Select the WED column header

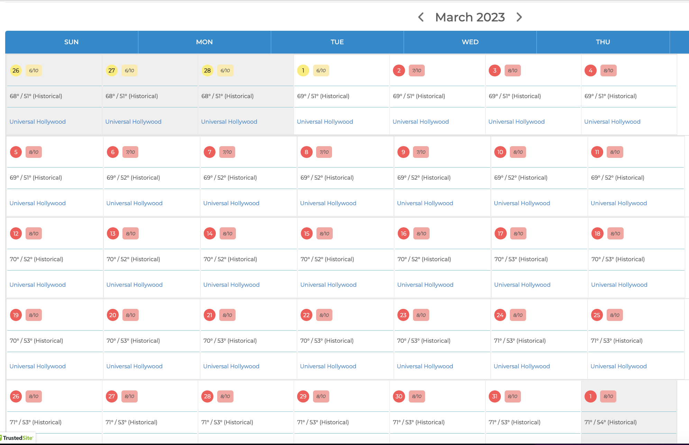point(470,42)
